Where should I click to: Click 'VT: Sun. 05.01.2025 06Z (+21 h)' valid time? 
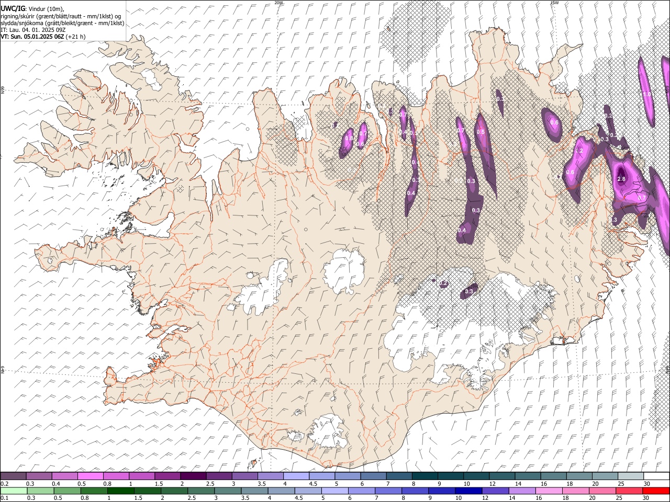point(43,37)
